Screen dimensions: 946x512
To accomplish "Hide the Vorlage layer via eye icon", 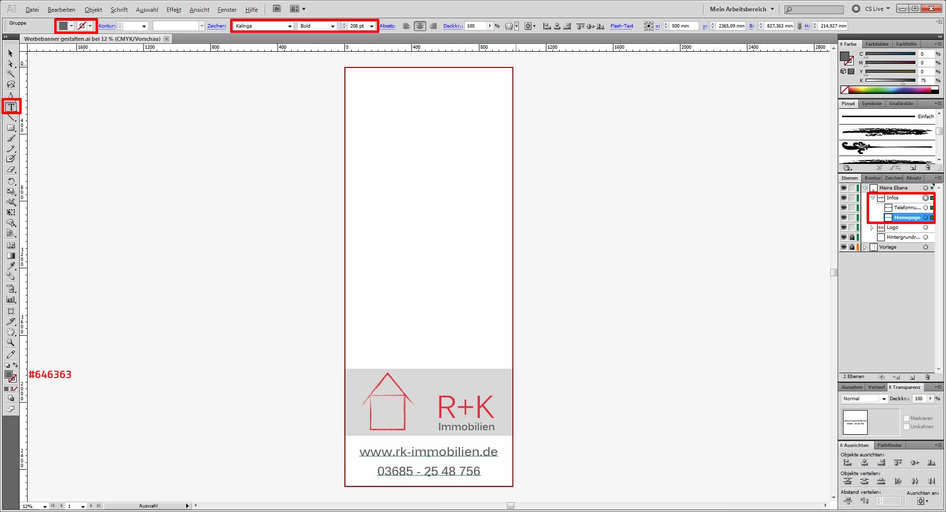I will coord(844,247).
